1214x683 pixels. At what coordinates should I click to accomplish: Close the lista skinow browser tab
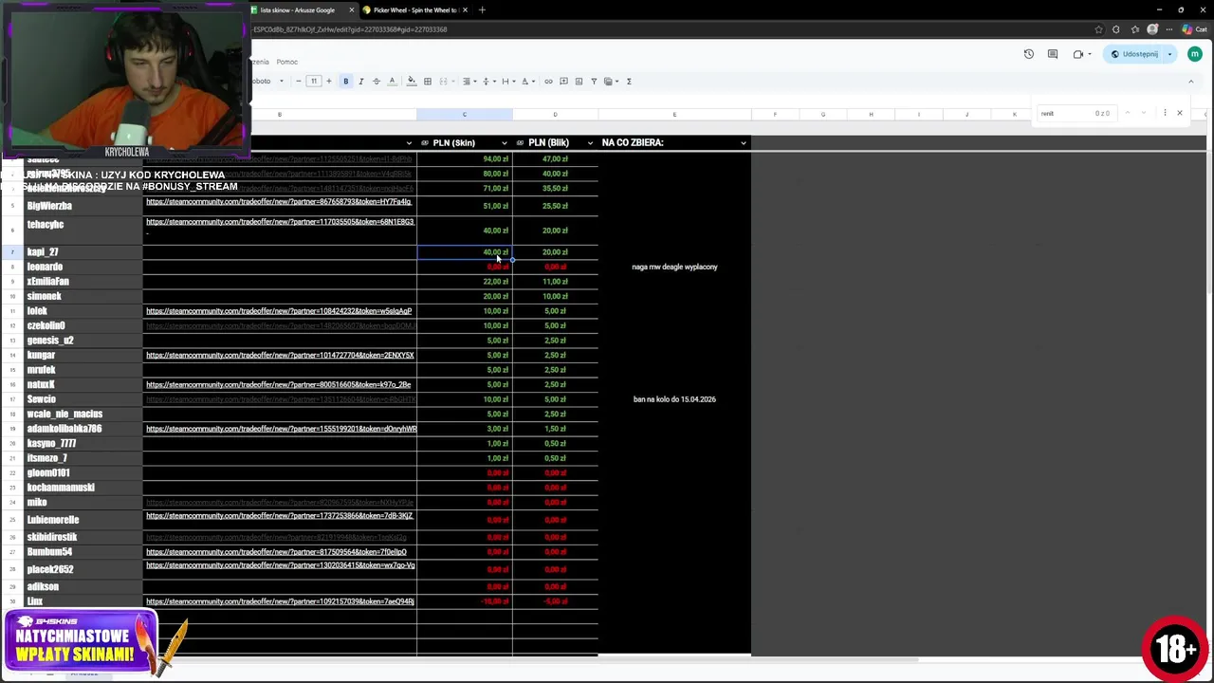point(351,9)
